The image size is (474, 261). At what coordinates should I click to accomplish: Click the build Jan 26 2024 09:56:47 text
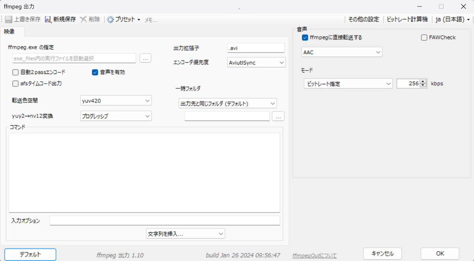pos(243,255)
